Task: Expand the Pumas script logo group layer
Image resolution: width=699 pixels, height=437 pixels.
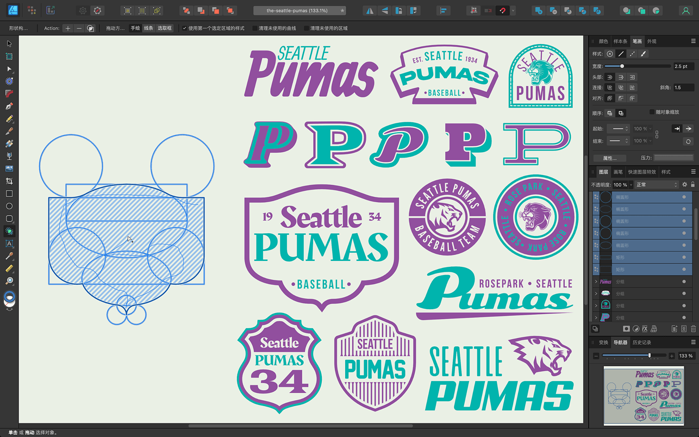Action: (596, 282)
